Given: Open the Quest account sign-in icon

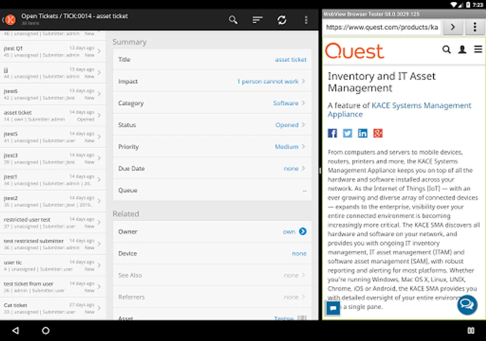Looking at the screenshot, I should 462,49.
